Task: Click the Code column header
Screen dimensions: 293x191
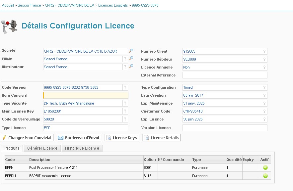Action: 17,160
